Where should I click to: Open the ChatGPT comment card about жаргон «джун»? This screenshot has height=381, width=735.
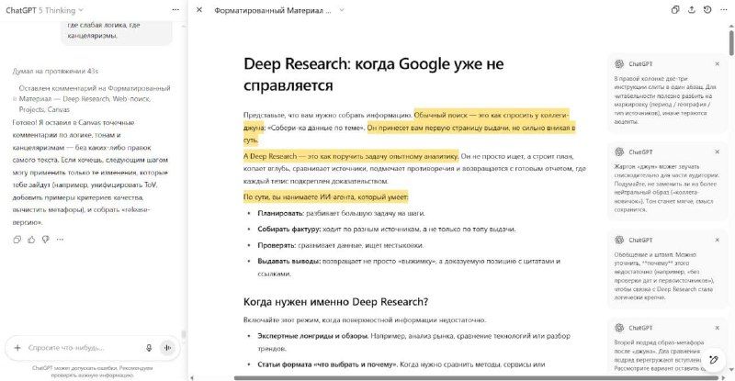coord(668,182)
